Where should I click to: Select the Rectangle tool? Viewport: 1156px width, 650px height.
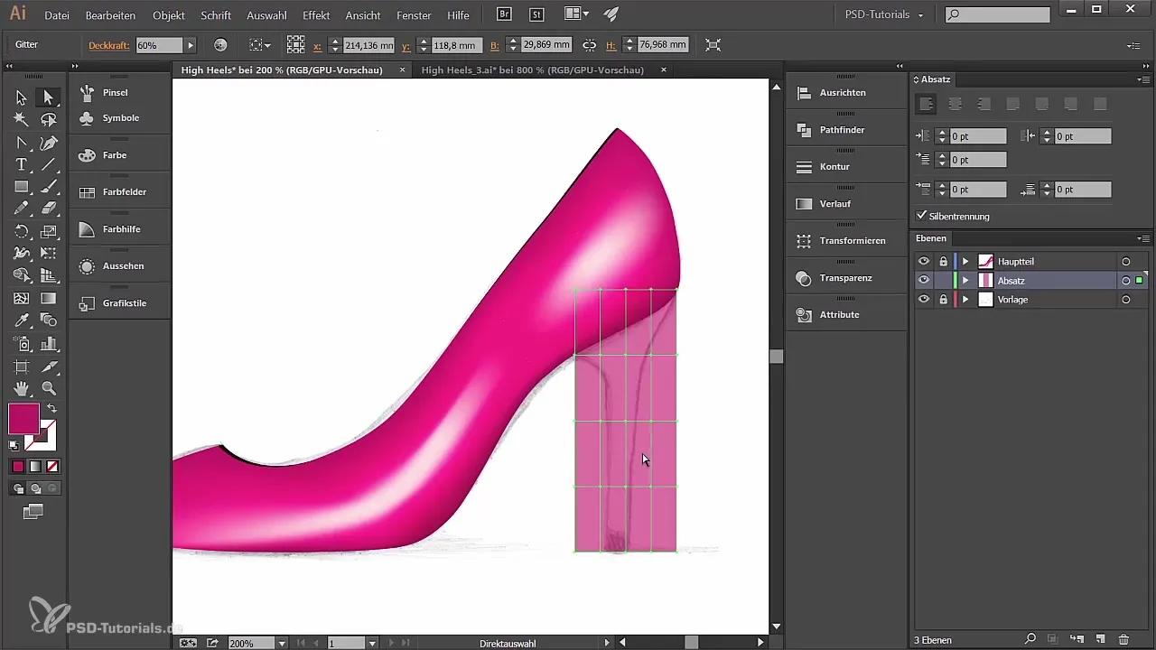pyautogui.click(x=21, y=187)
